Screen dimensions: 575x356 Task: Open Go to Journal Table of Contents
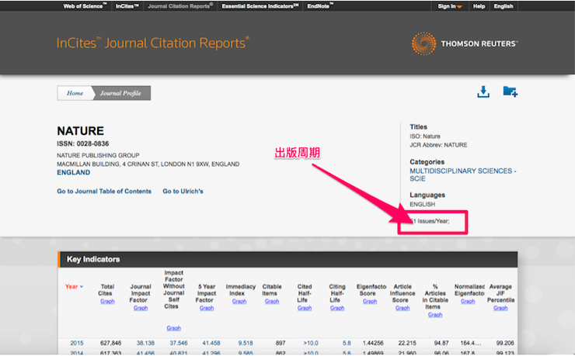(x=104, y=192)
